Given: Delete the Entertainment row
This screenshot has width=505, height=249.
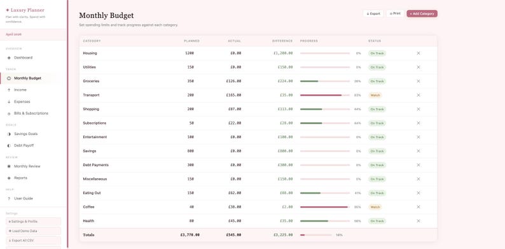Looking at the screenshot, I should click(x=419, y=137).
